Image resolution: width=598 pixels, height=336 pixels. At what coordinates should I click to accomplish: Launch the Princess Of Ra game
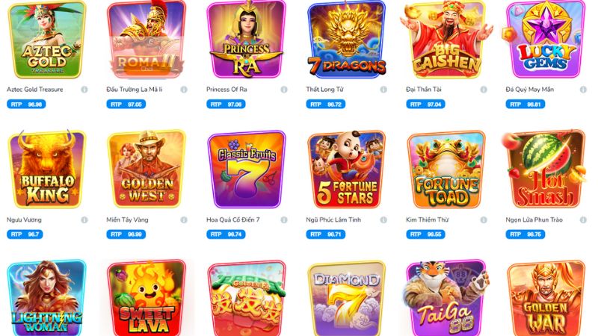pyautogui.click(x=247, y=40)
